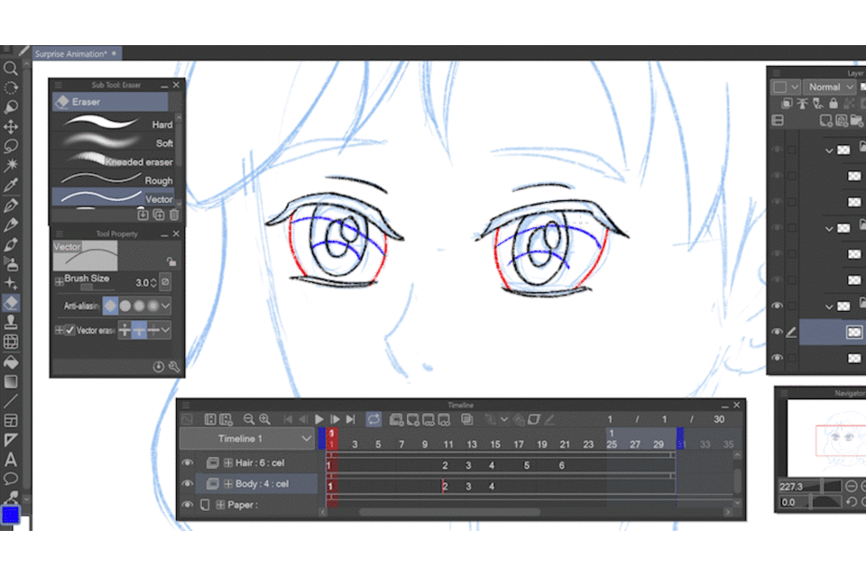Select the Eyedropper tool
The image size is (866, 576).
point(11,186)
